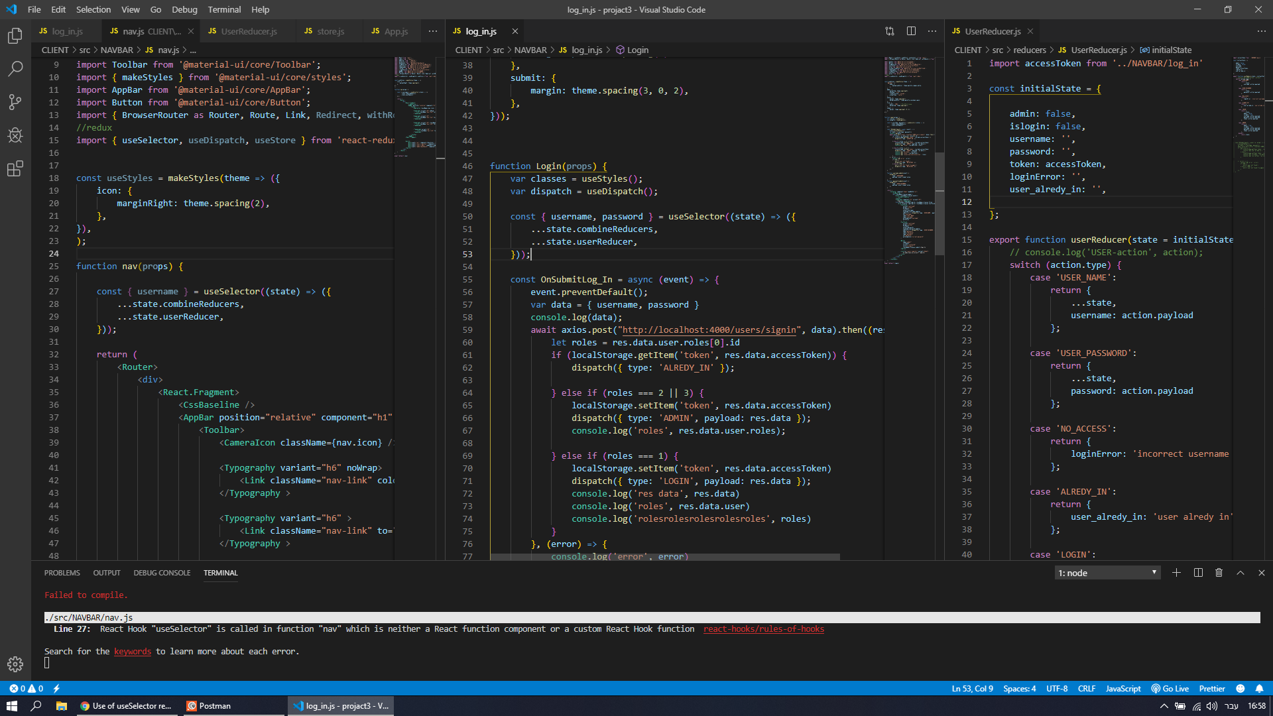The height and width of the screenshot is (716, 1273).
Task: Open the react-hooks/rules-of-hooks link
Action: pyautogui.click(x=764, y=629)
